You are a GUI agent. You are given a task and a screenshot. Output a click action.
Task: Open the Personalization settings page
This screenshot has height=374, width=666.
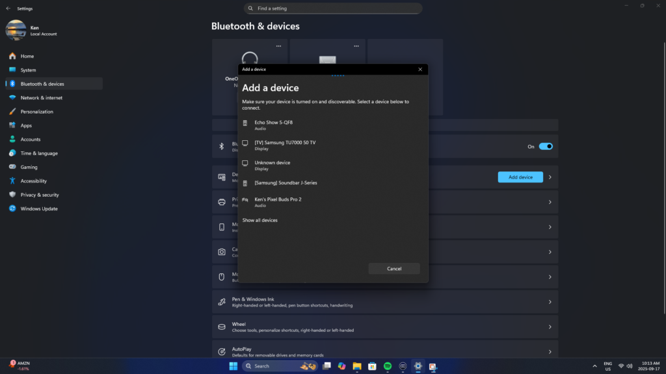pyautogui.click(x=37, y=112)
